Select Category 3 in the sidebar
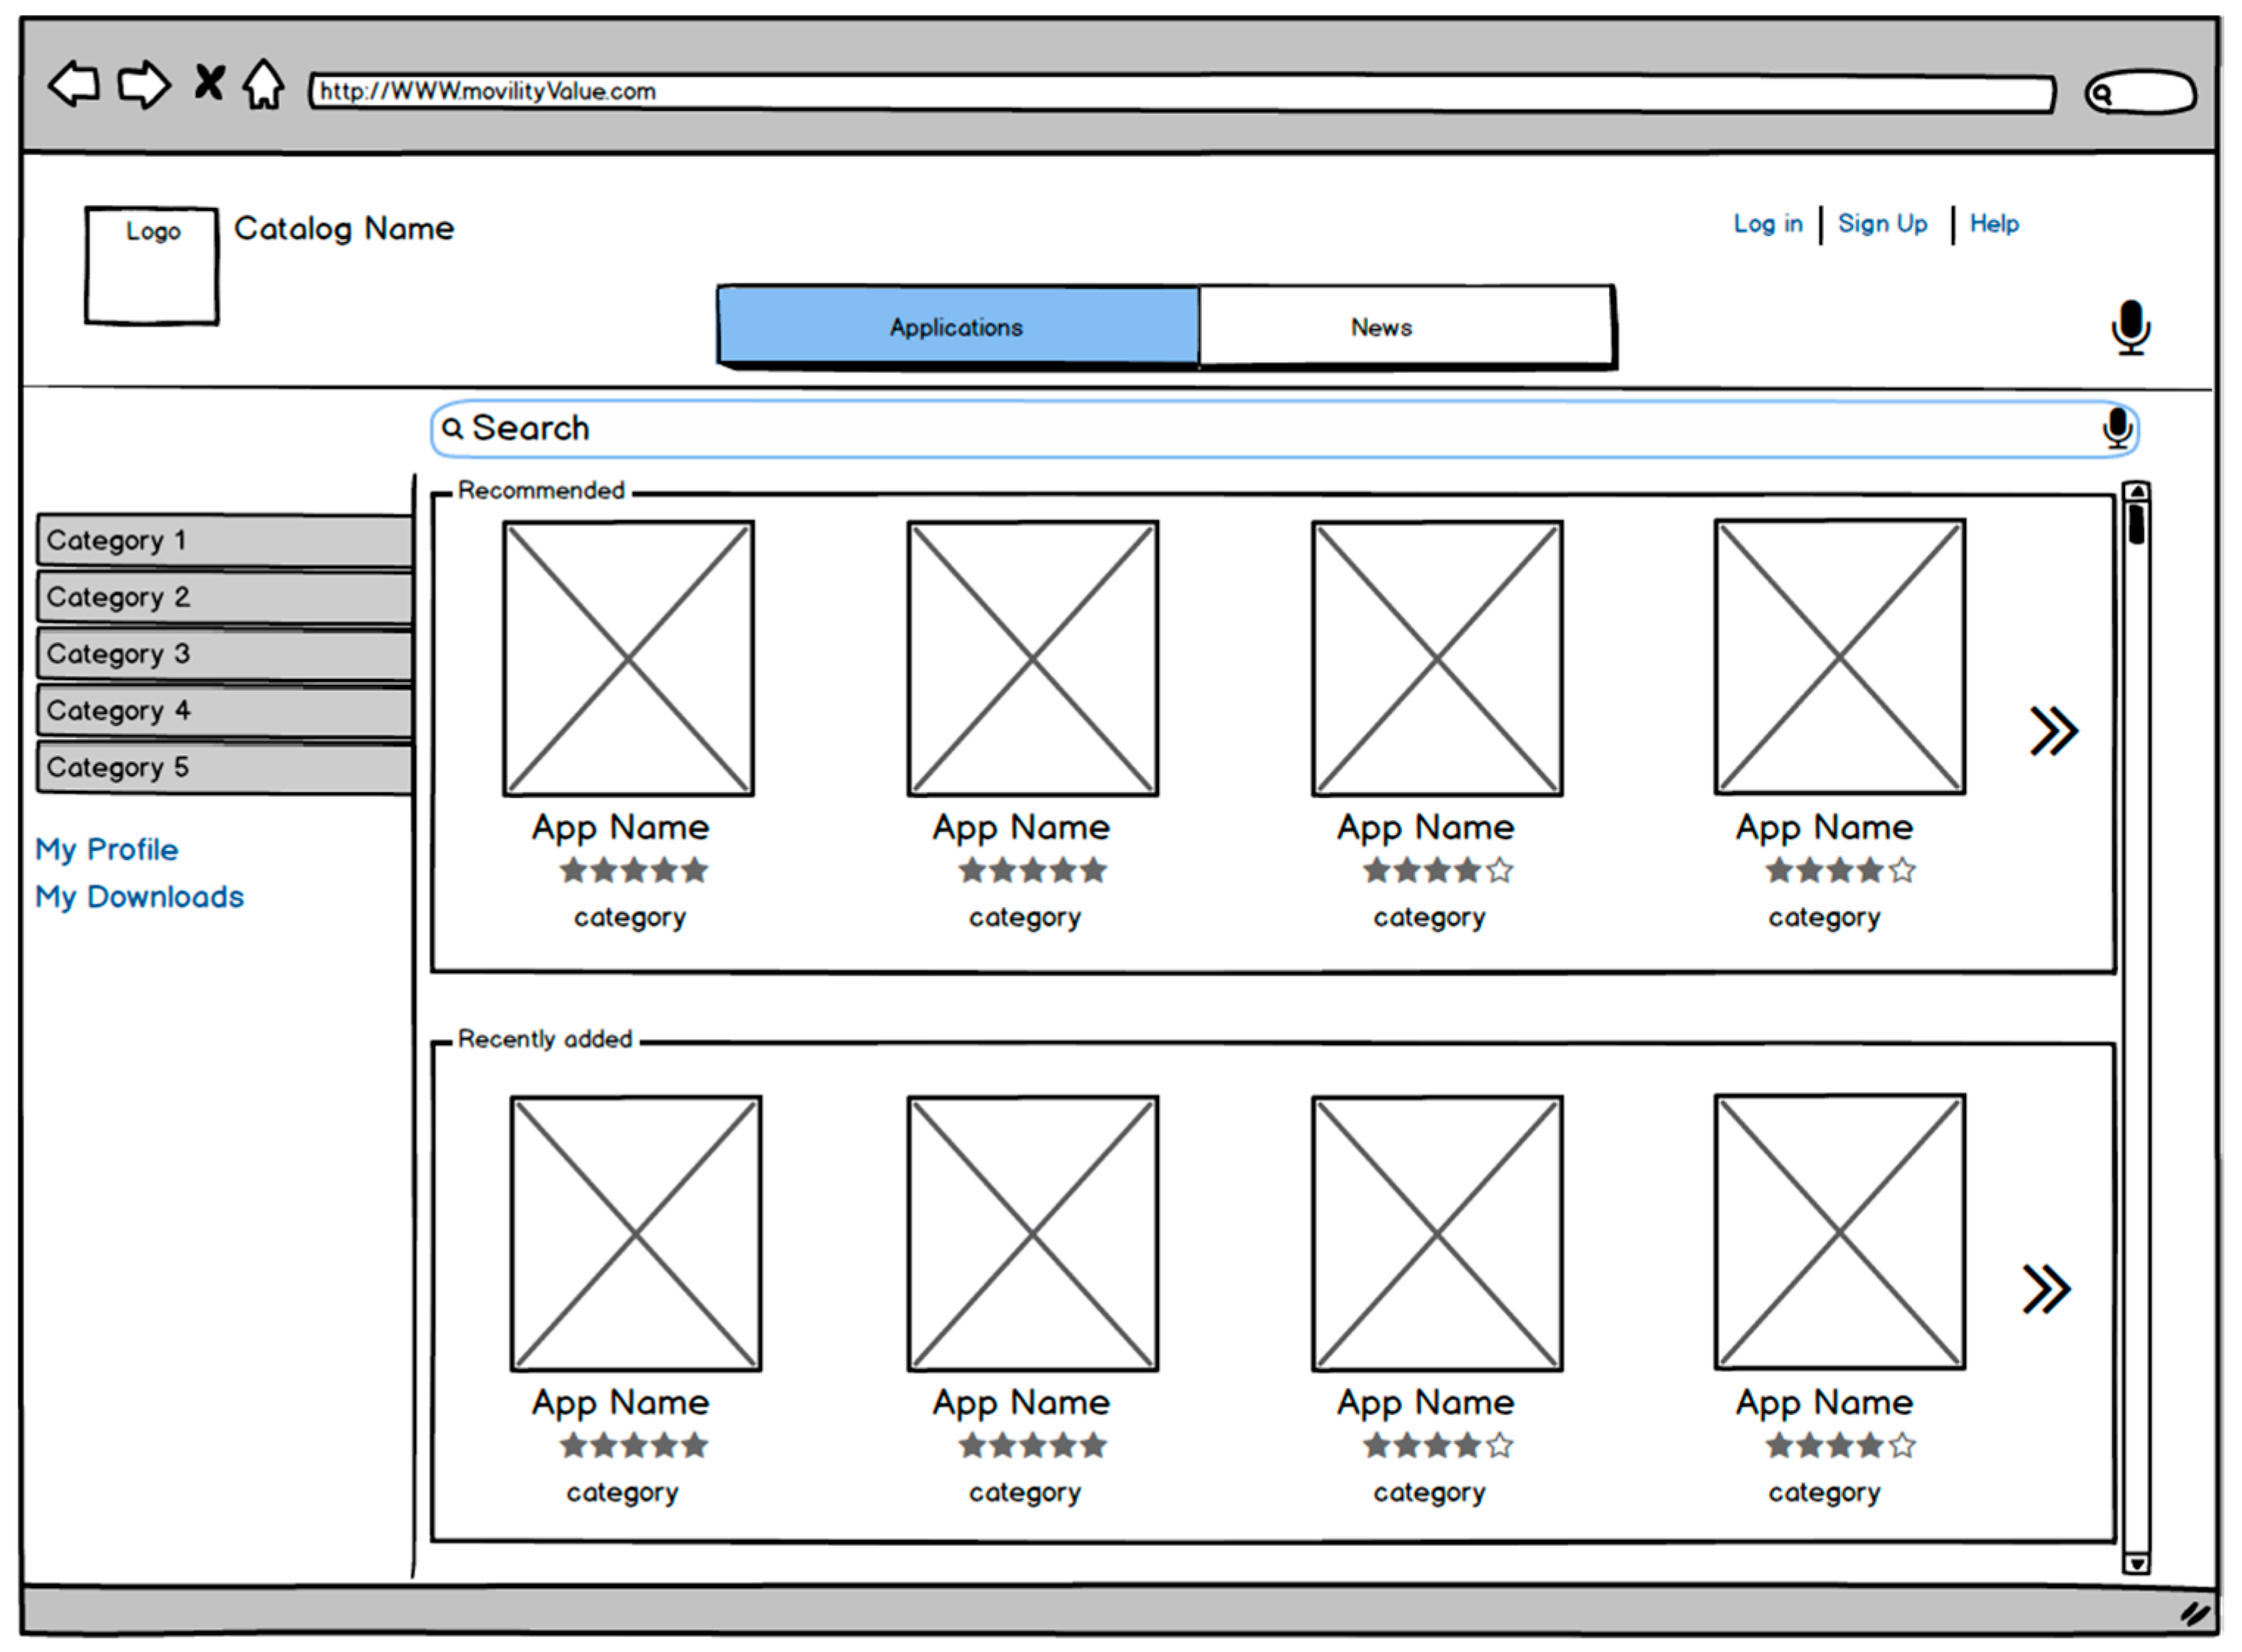This screenshot has height=1652, width=2242. point(224,654)
